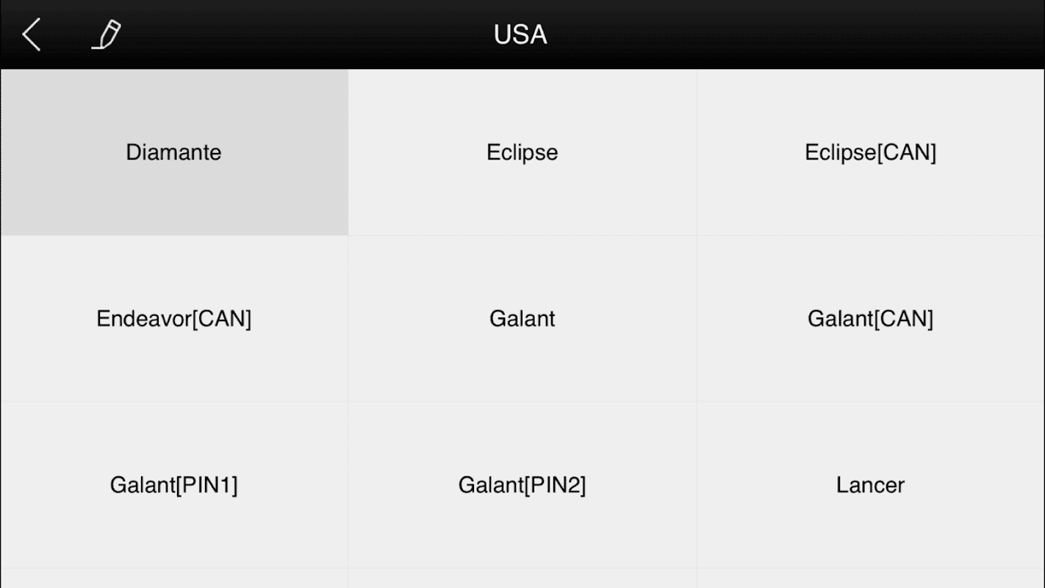
Task: Tap the partially visible tile below Galant[PIN2]
Action: (x=522, y=578)
